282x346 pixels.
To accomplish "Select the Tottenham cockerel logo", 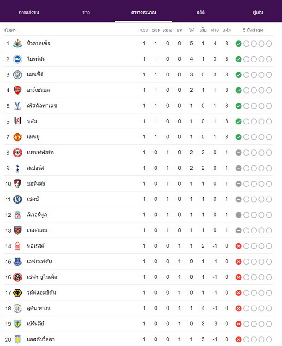I will tap(18, 168).
